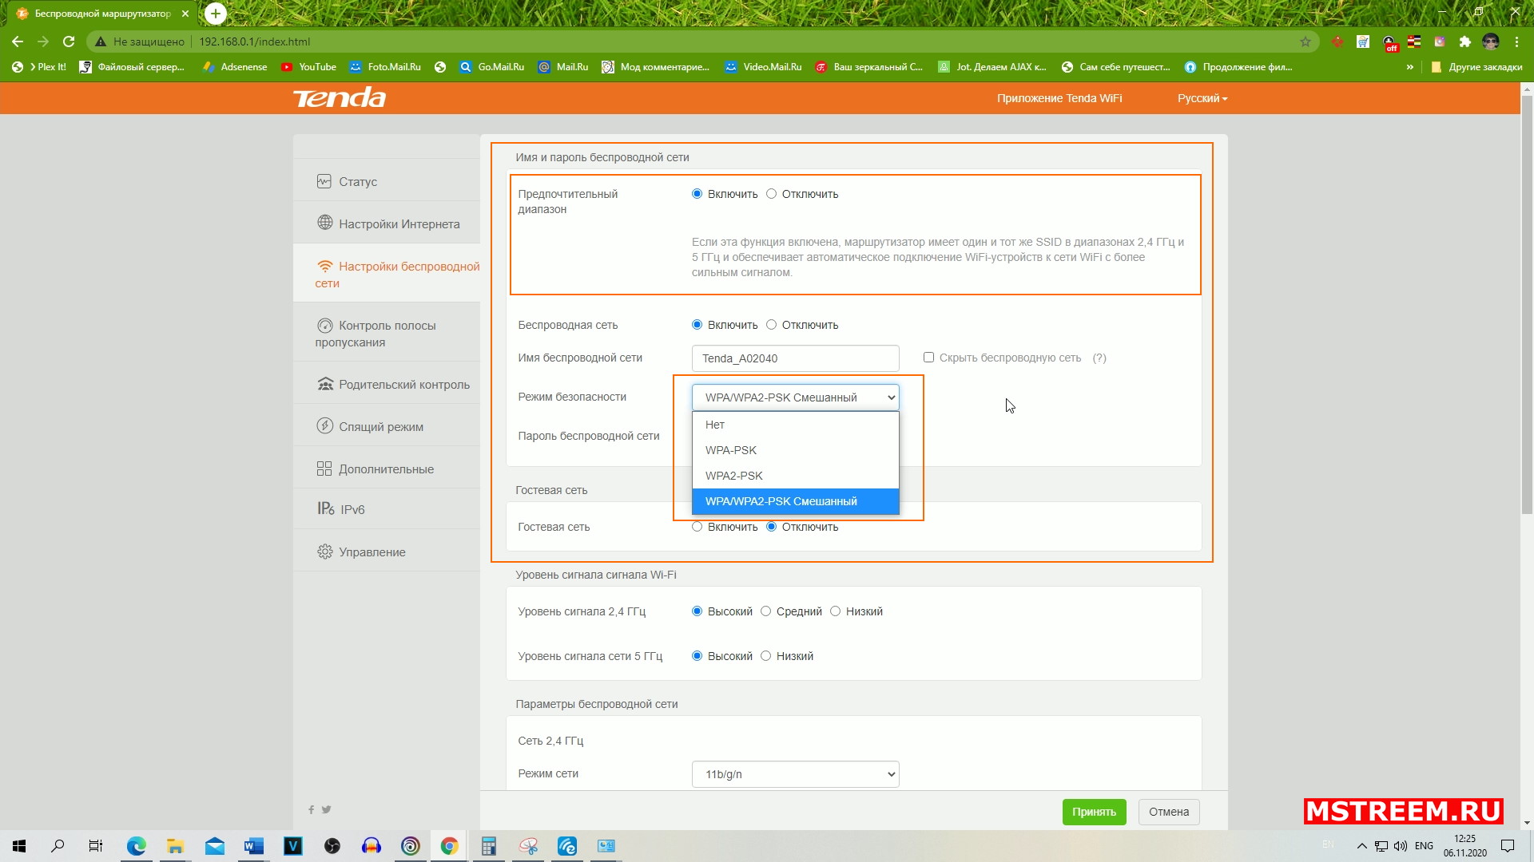Open Спящий режим sidebar icon

click(324, 425)
